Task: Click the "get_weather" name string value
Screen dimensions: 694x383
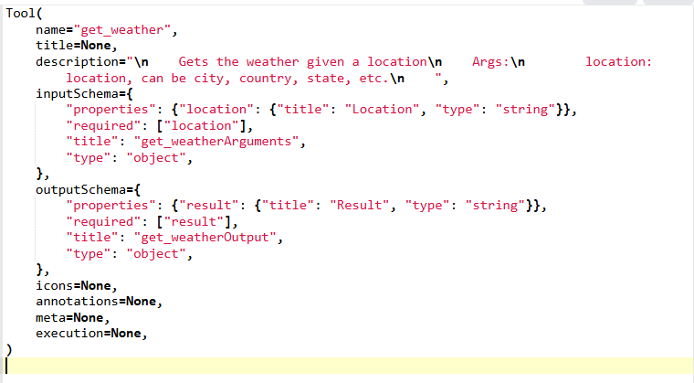Action: [x=122, y=29]
